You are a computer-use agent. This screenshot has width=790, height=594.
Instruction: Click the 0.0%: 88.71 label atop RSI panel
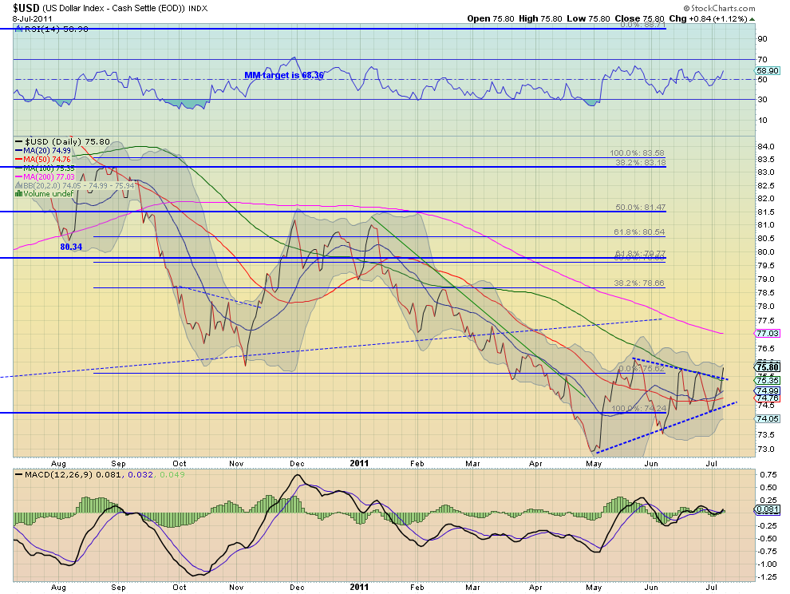point(642,24)
